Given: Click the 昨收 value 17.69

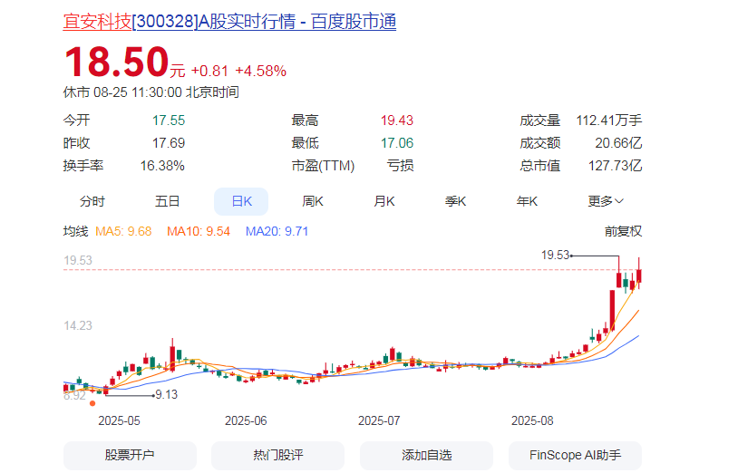Looking at the screenshot, I should (x=169, y=143).
